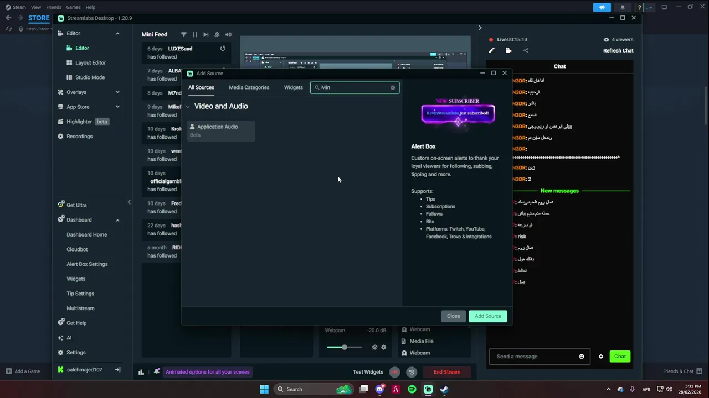
Task: Collapse the Video and Audio section
Action: [x=188, y=107]
